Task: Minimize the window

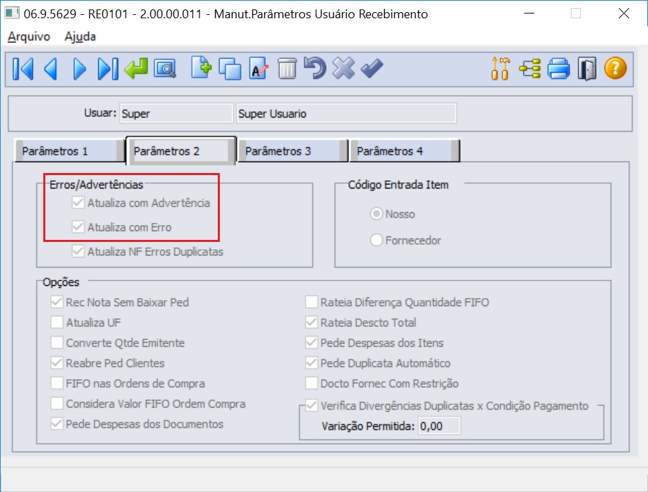Action: coord(529,14)
